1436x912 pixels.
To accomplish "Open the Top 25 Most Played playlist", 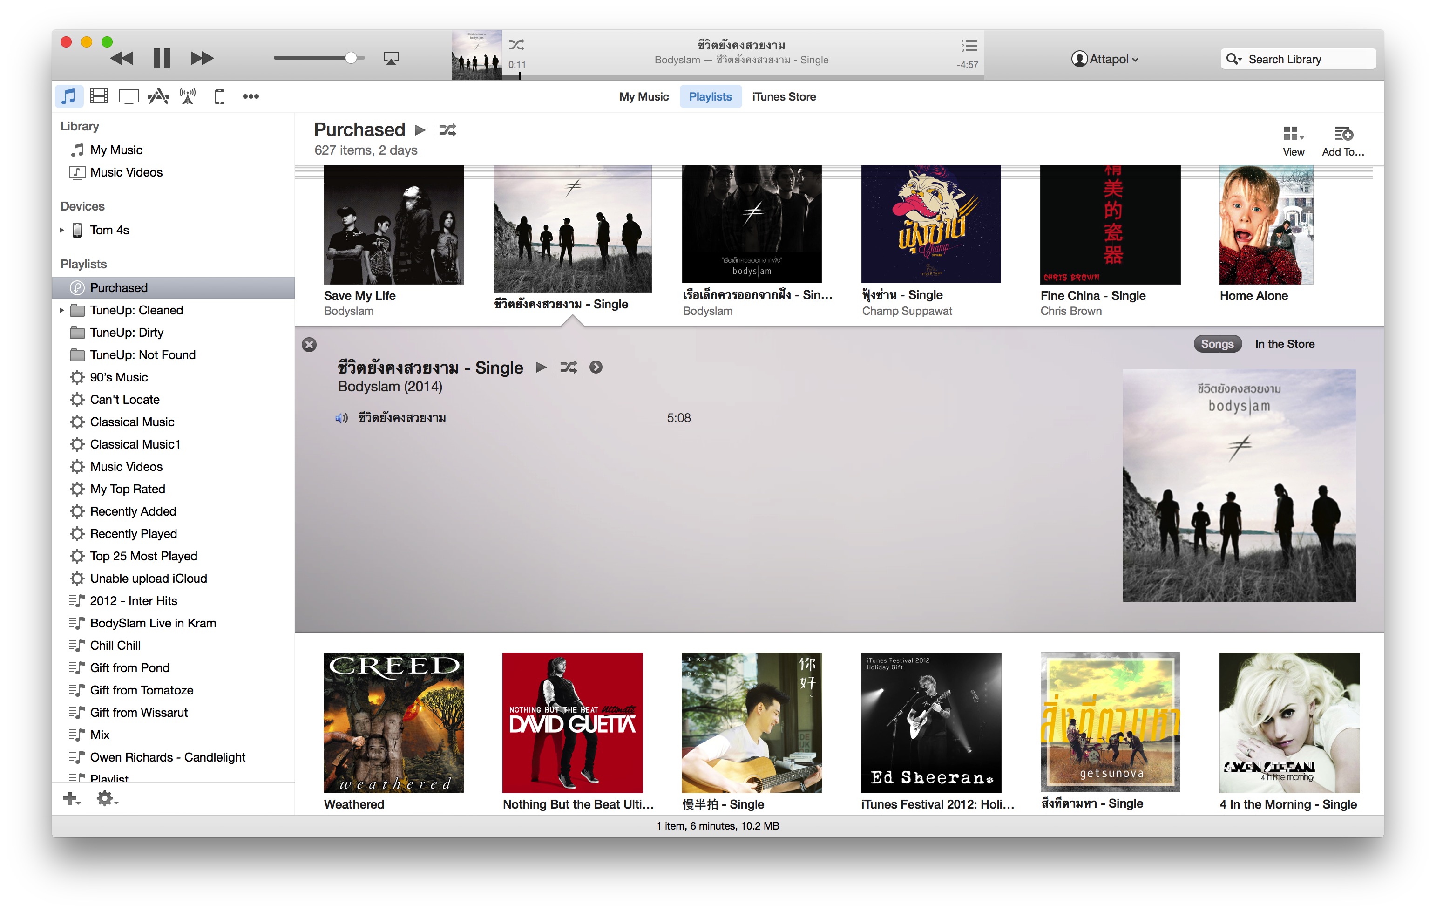I will (x=174, y=556).
